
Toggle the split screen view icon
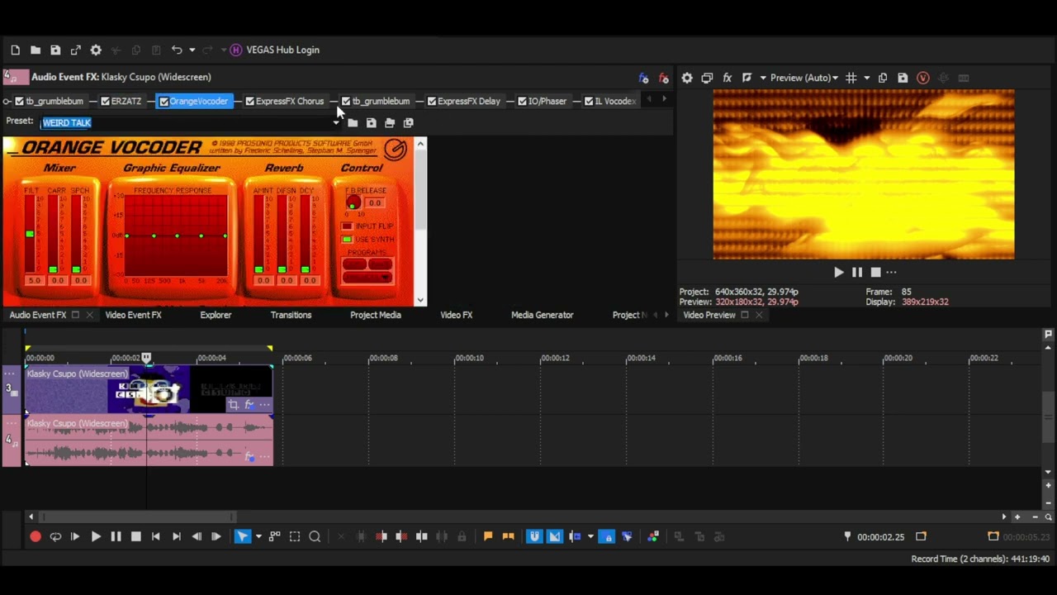(747, 78)
